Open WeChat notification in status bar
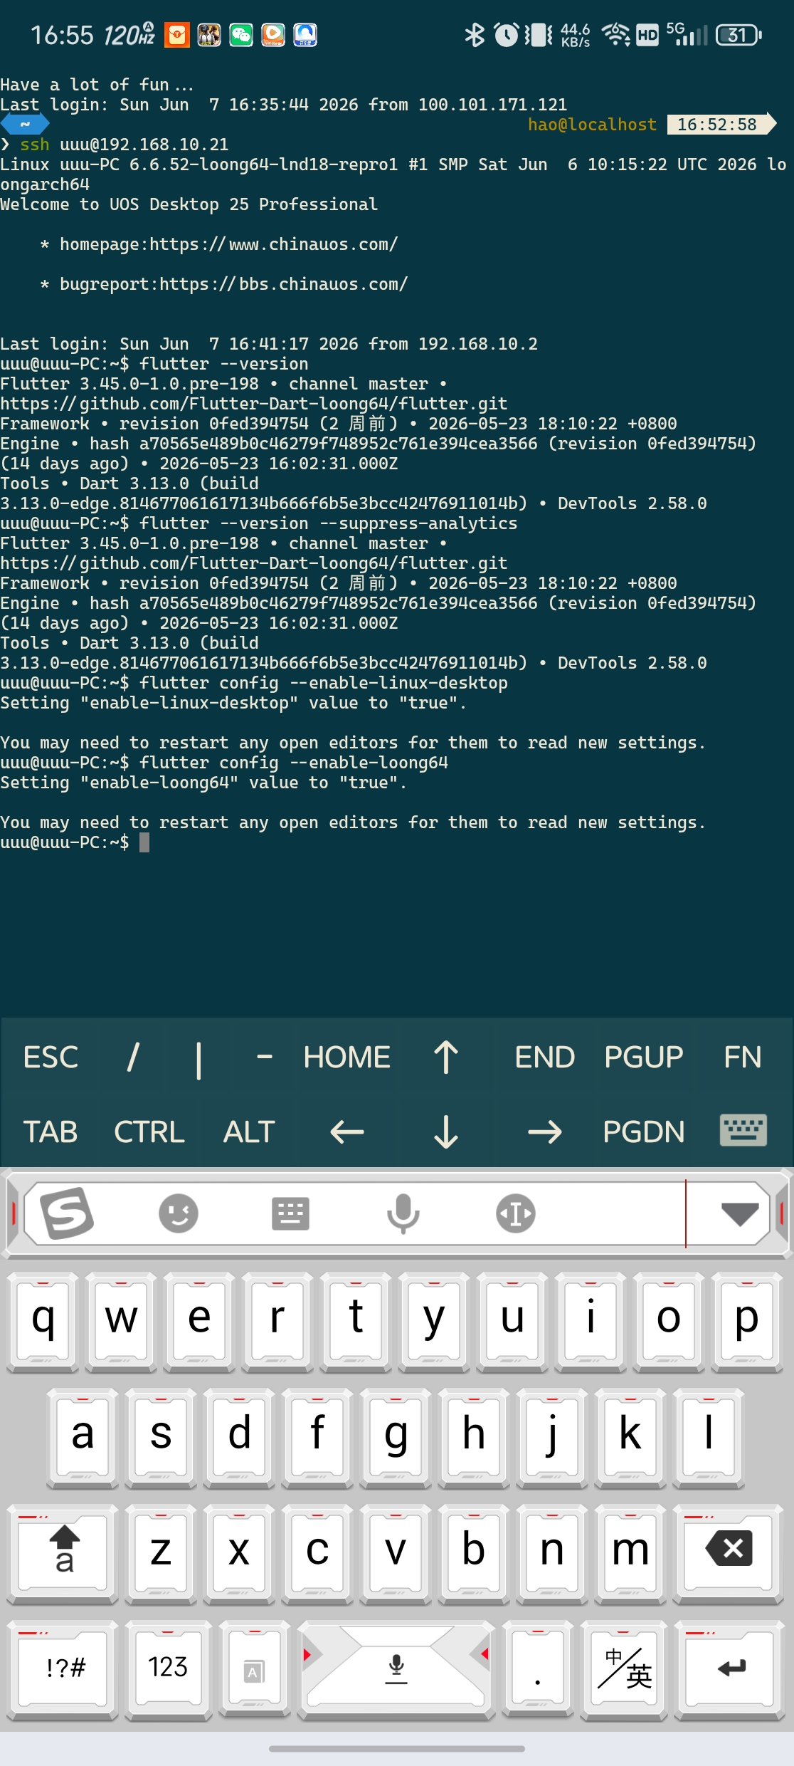The width and height of the screenshot is (794, 1766). [x=241, y=35]
